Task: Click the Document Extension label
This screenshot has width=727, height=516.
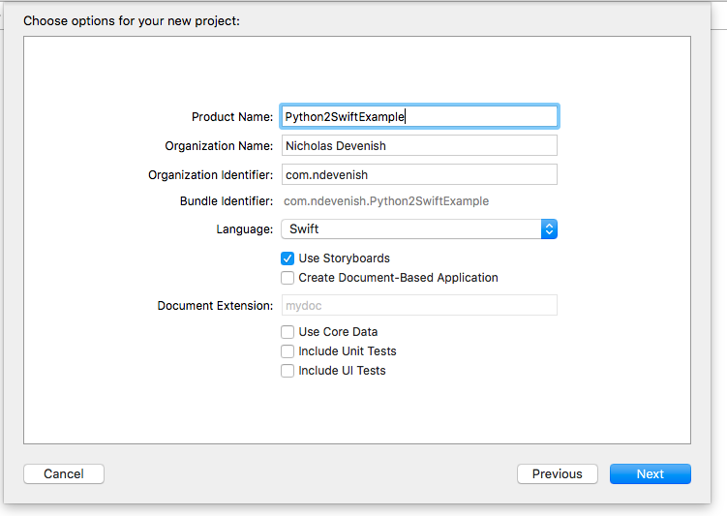Action: [215, 306]
